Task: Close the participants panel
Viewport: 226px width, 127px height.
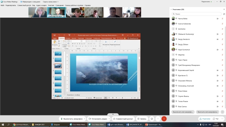Action: click(x=224, y=10)
